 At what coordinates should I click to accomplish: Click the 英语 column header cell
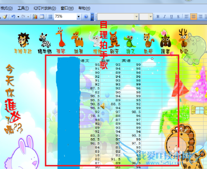(x=131, y=60)
